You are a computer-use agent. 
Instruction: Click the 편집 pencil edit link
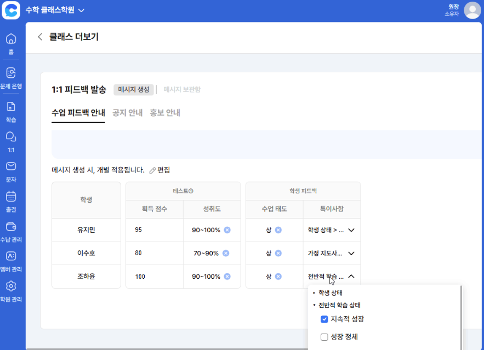[160, 170]
